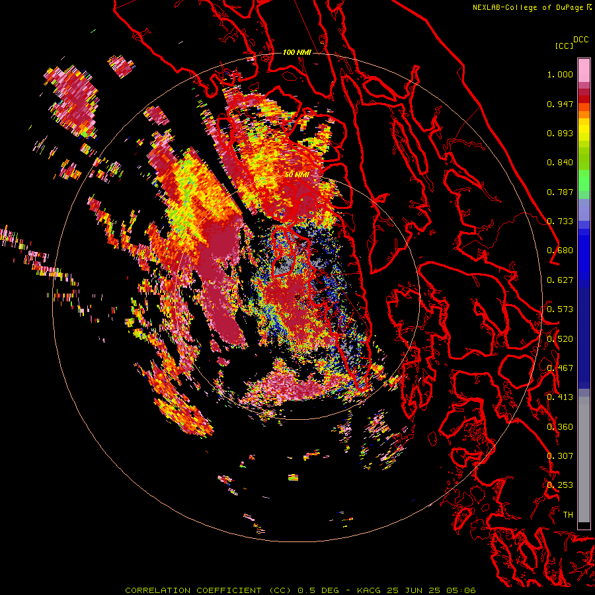Image resolution: width=595 pixels, height=595 pixels.
Task: Pick the yellow segment of color bar
Action: pos(584,130)
